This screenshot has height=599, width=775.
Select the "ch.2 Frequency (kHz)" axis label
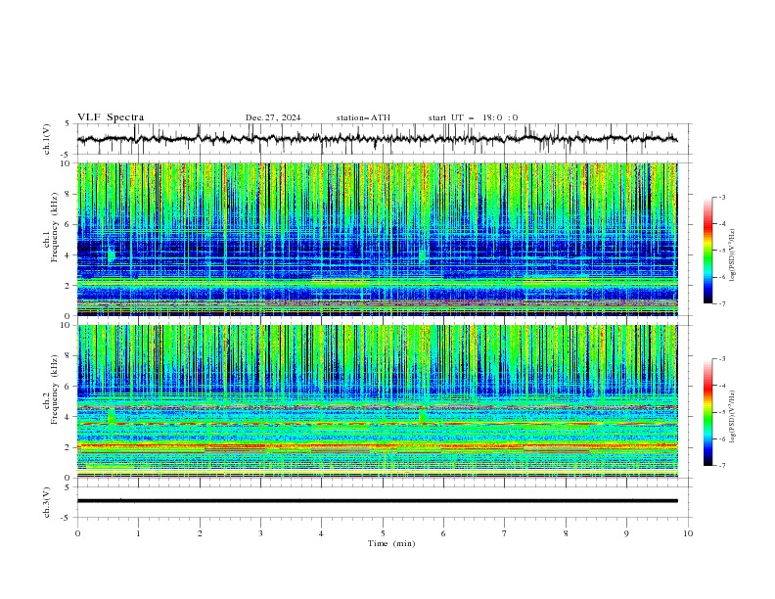[x=51, y=389]
